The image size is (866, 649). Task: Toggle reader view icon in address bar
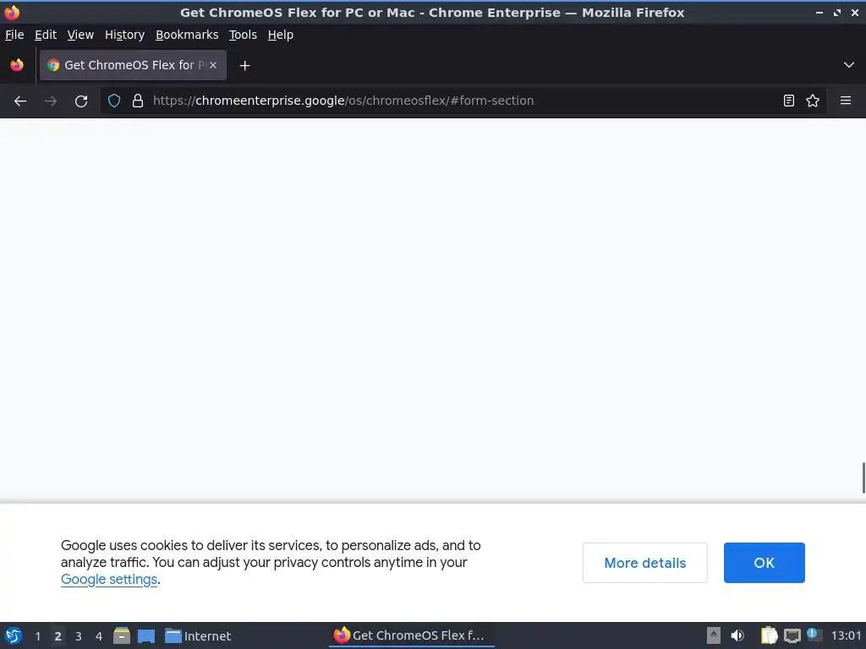point(789,101)
